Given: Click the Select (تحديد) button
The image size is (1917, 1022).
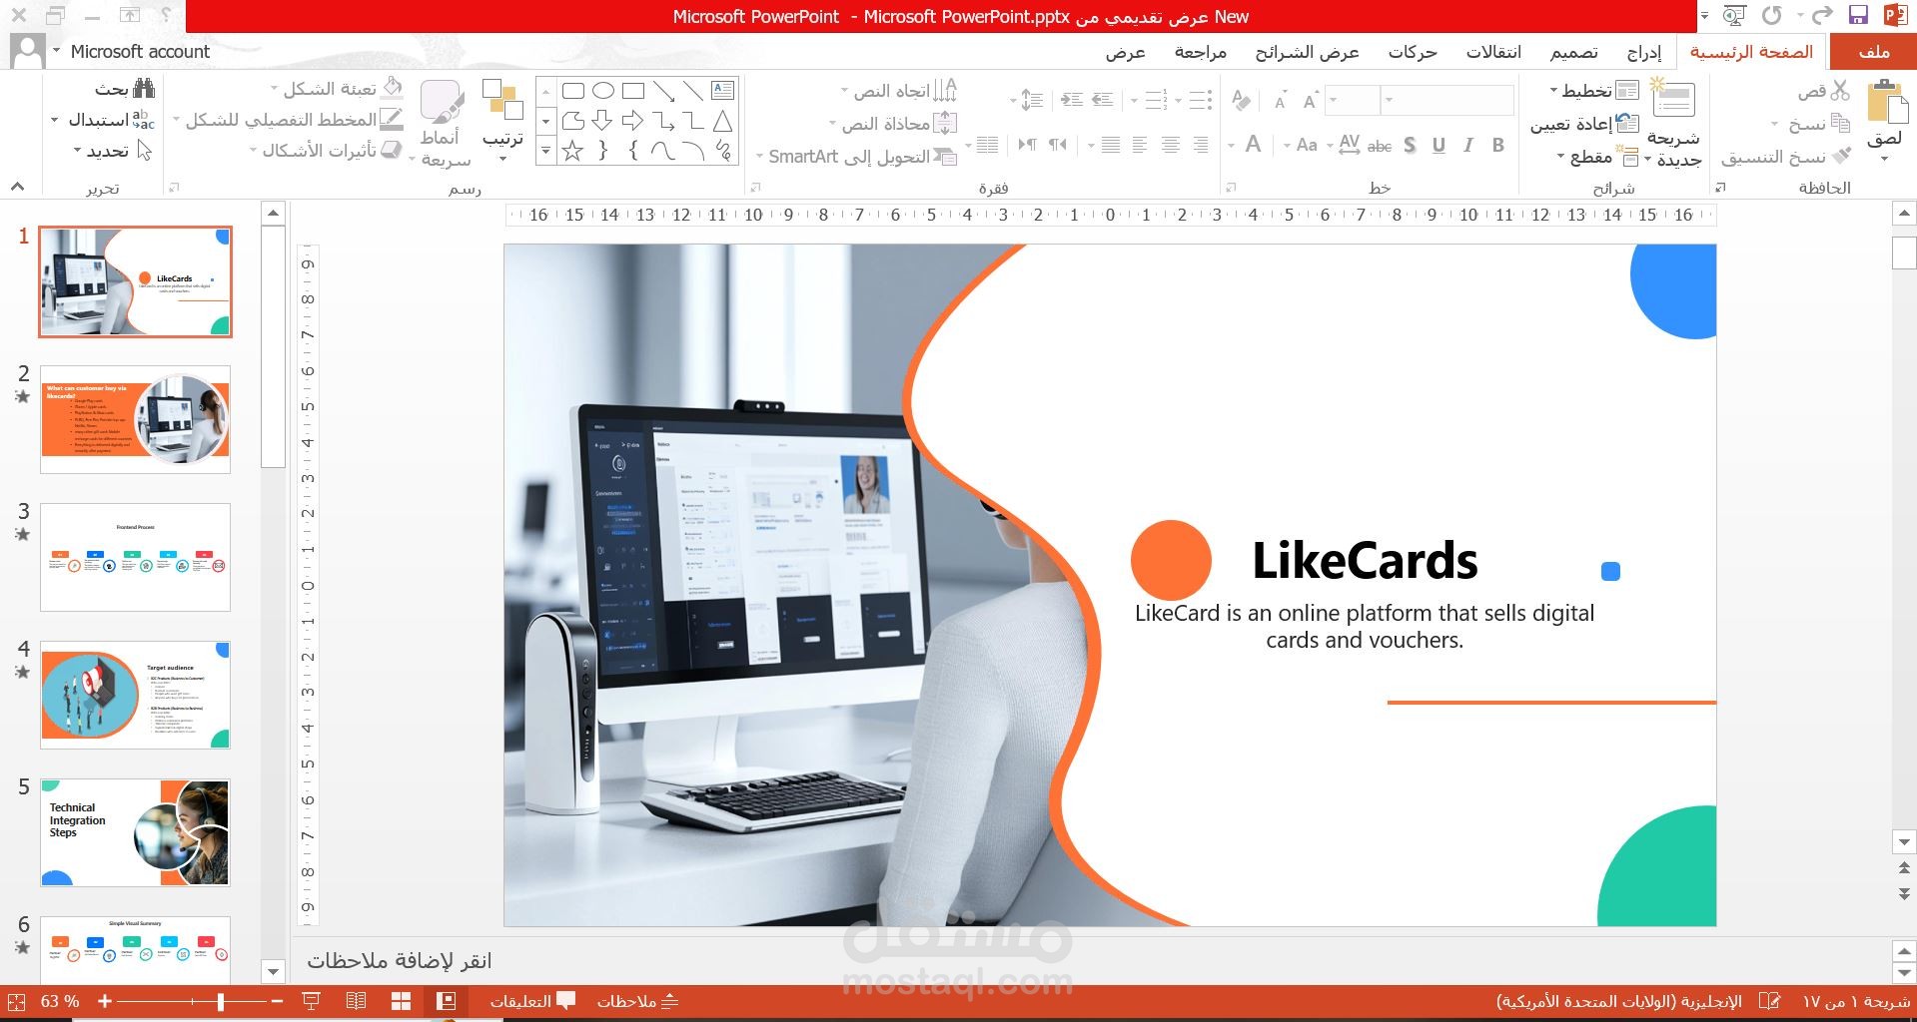Looking at the screenshot, I should [112, 151].
